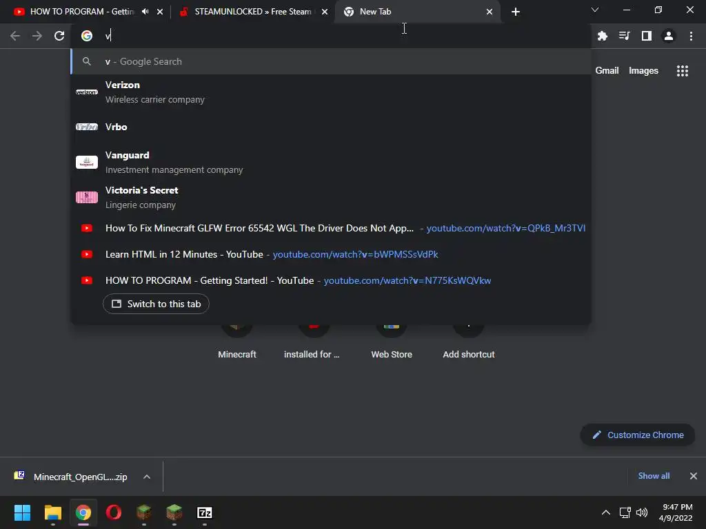The height and width of the screenshot is (529, 706).
Task: Click Customize Chrome button
Action: coord(638,435)
